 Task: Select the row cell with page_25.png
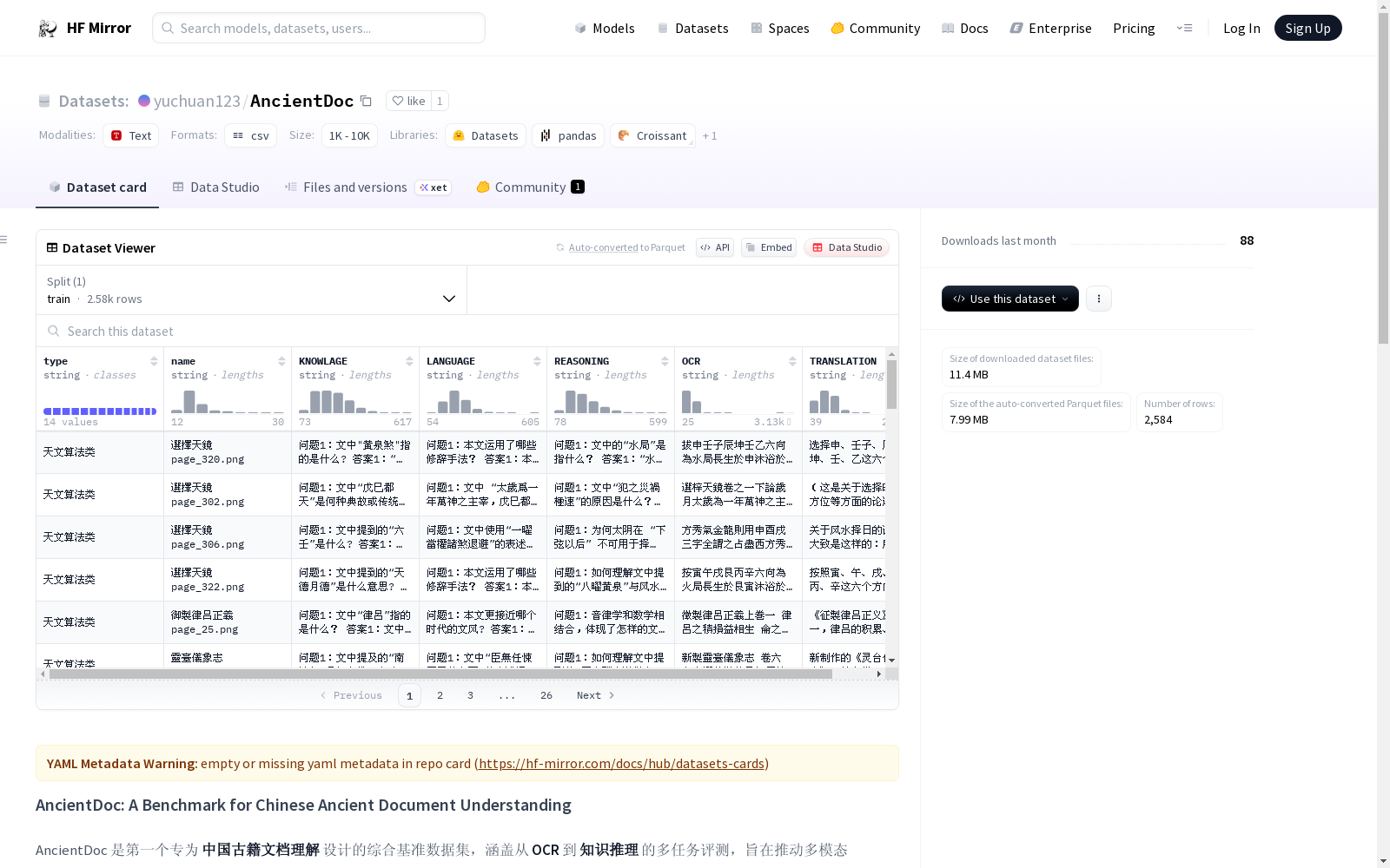pyautogui.click(x=228, y=622)
